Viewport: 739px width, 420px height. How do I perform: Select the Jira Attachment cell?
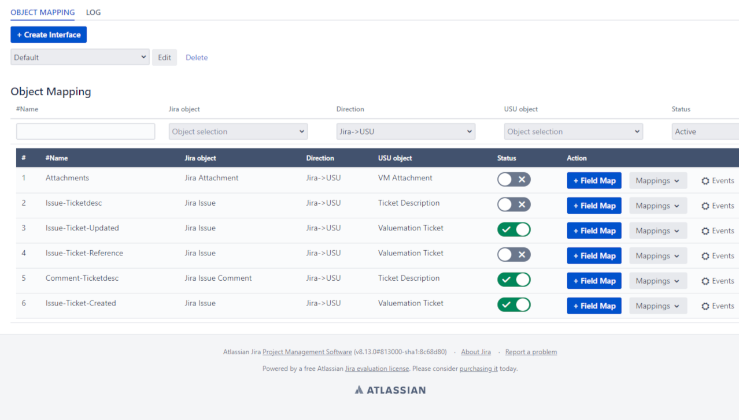click(212, 178)
